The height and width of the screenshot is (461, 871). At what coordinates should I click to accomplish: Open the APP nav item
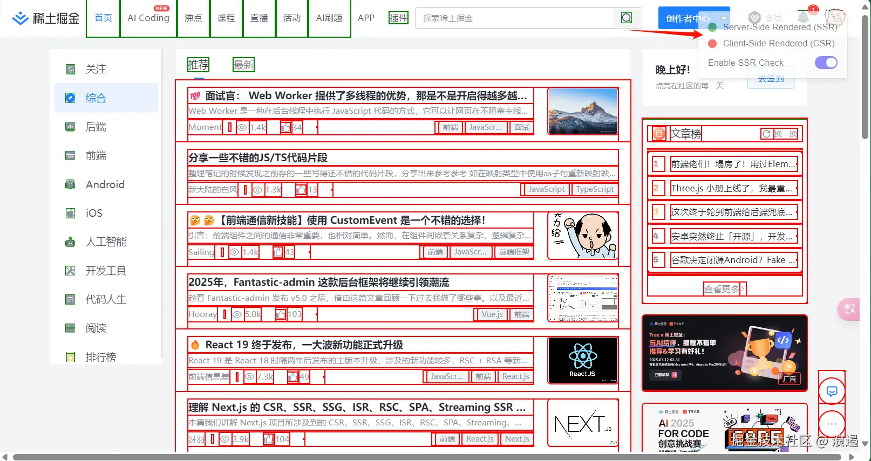pyautogui.click(x=366, y=18)
